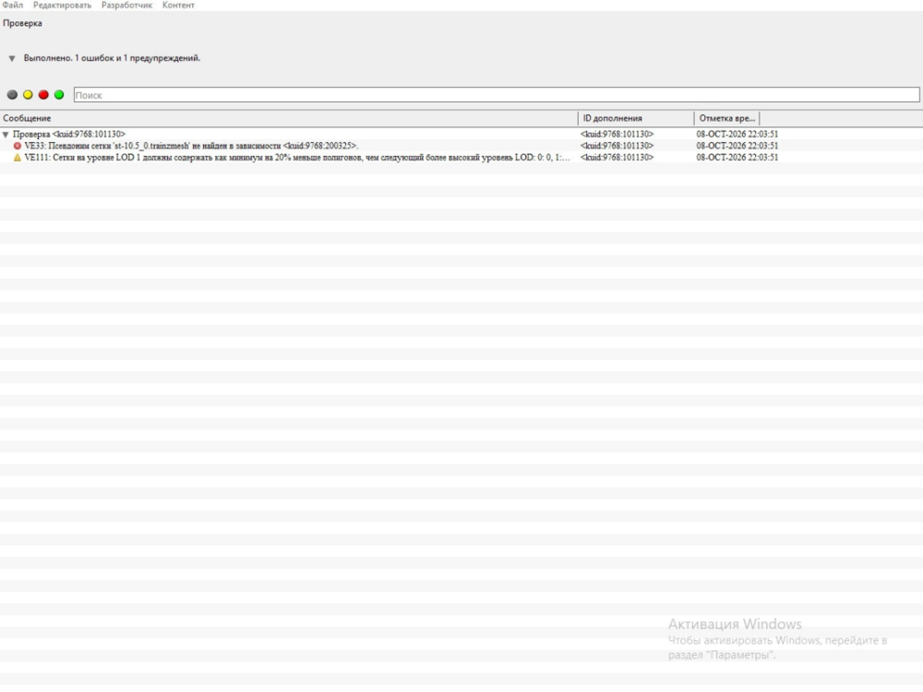Select the VE111 LOD warning message text
The height and width of the screenshot is (692, 923).
click(x=297, y=158)
